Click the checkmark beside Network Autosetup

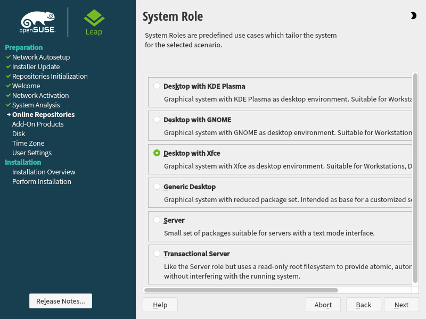(x=8, y=57)
